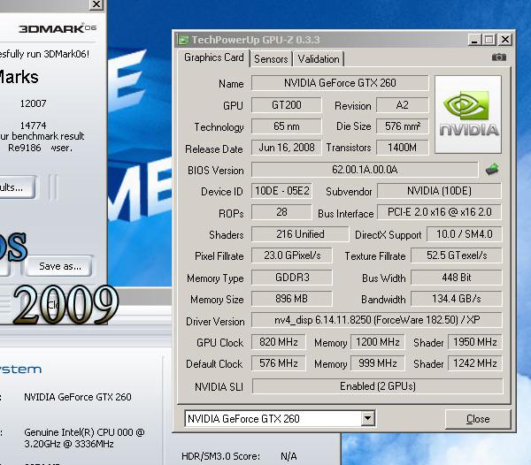Click the Default Clock shader value 1242 MHz
This screenshot has width=531, height=465.
[474, 363]
